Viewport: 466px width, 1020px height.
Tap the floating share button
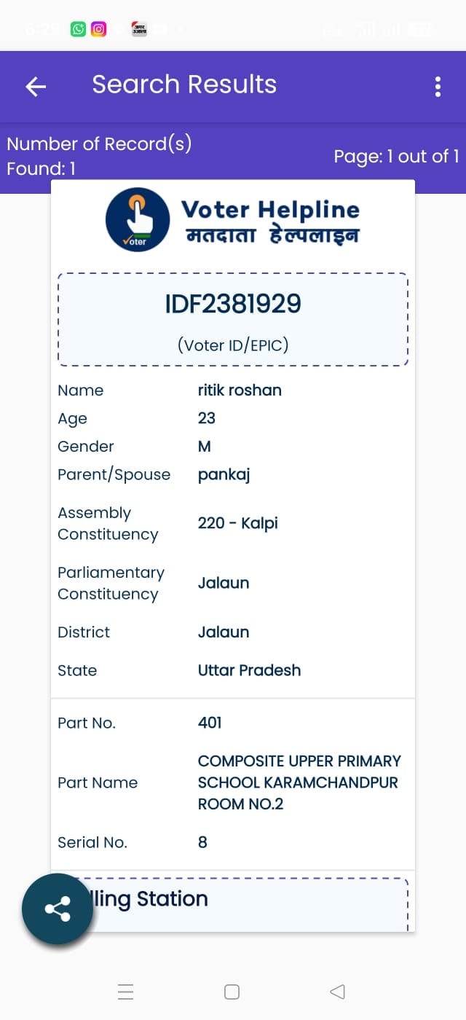point(58,909)
